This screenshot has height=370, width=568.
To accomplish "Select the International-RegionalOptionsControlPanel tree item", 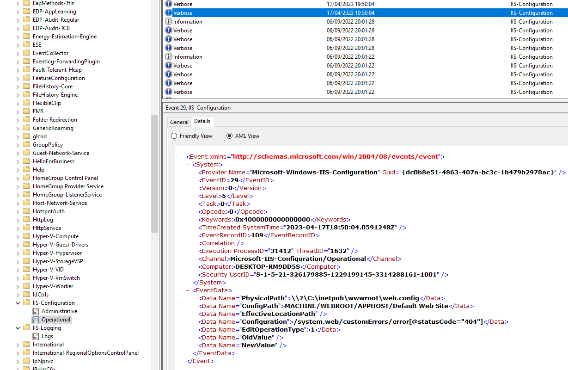I will tap(86, 353).
